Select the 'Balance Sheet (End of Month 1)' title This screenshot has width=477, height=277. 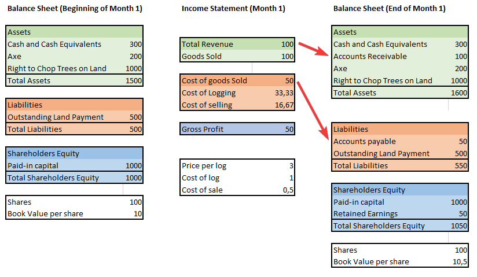pos(390,9)
